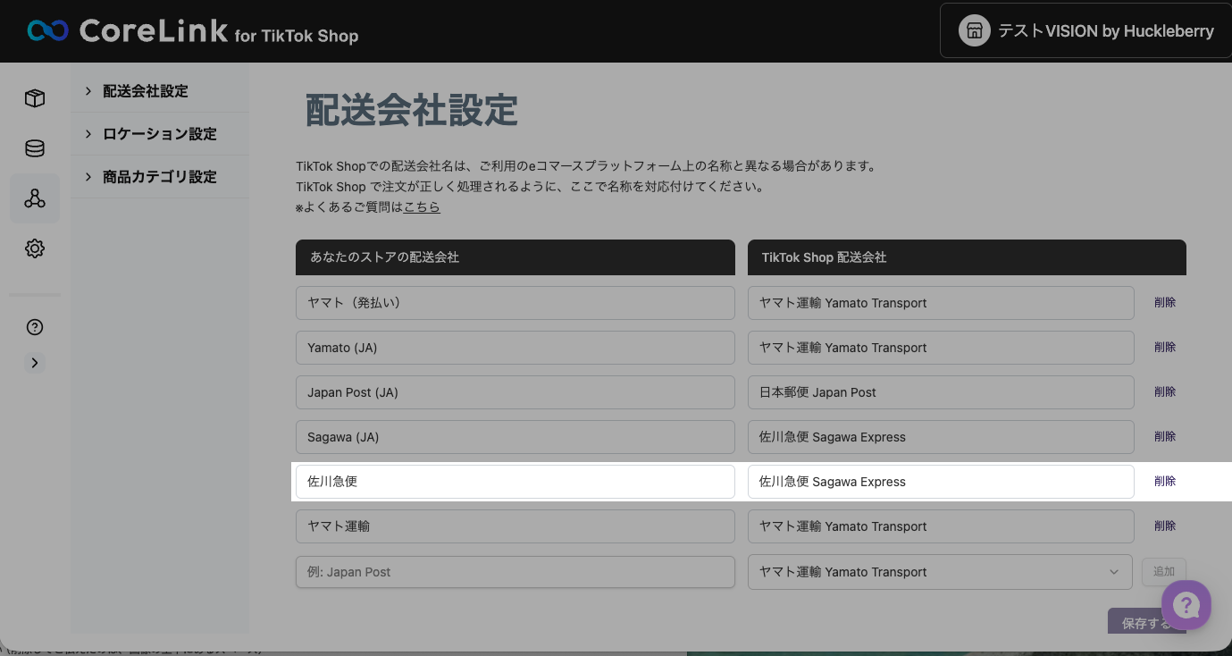
Task: Open the new-row TikTok Shop carrier dropdown
Action: click(x=941, y=572)
